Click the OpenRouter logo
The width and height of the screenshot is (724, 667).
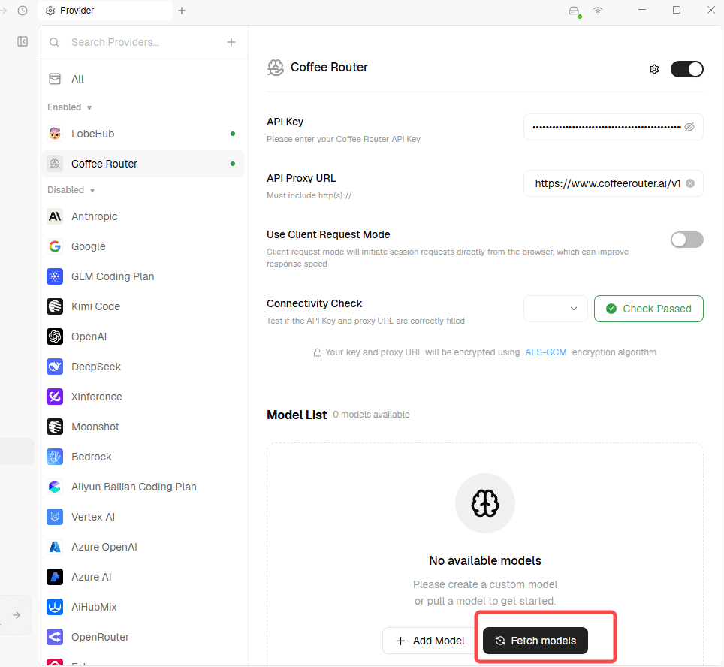point(55,636)
